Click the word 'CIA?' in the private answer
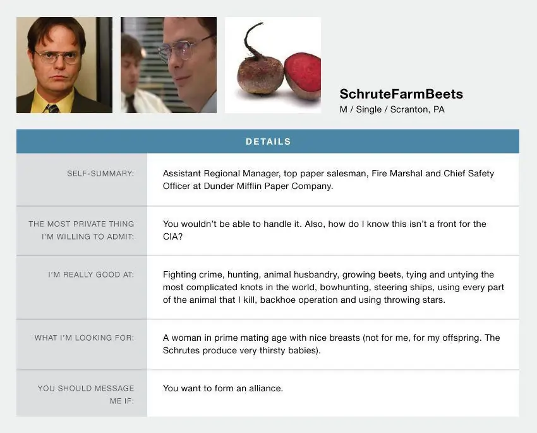 (x=172, y=236)
